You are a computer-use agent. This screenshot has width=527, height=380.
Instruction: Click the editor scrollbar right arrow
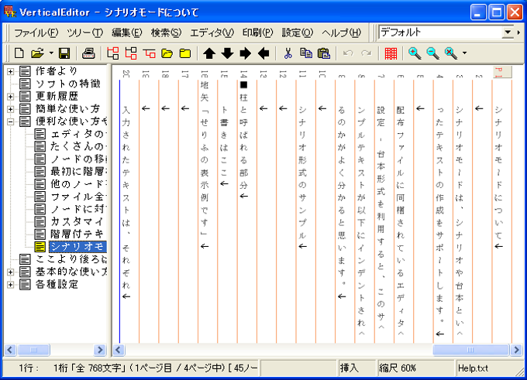point(516,350)
